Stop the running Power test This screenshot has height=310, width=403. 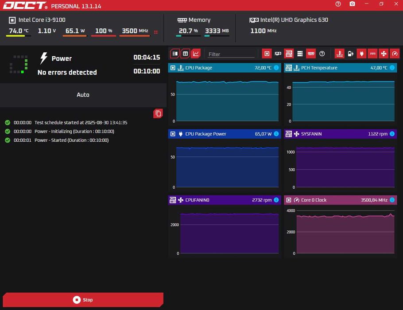(x=83, y=300)
